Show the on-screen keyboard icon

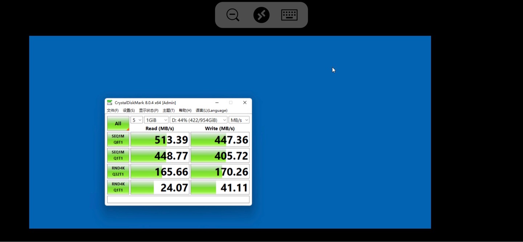(289, 15)
